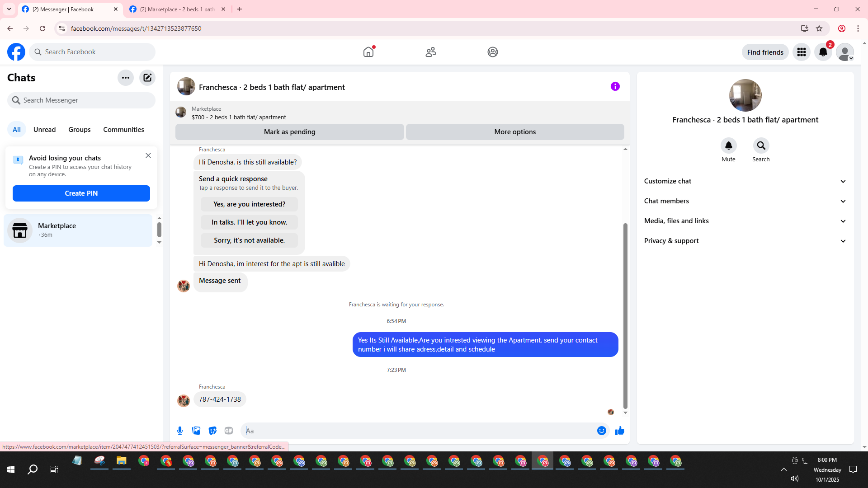Open Windows Start menu
The height and width of the screenshot is (488, 868).
point(11,469)
